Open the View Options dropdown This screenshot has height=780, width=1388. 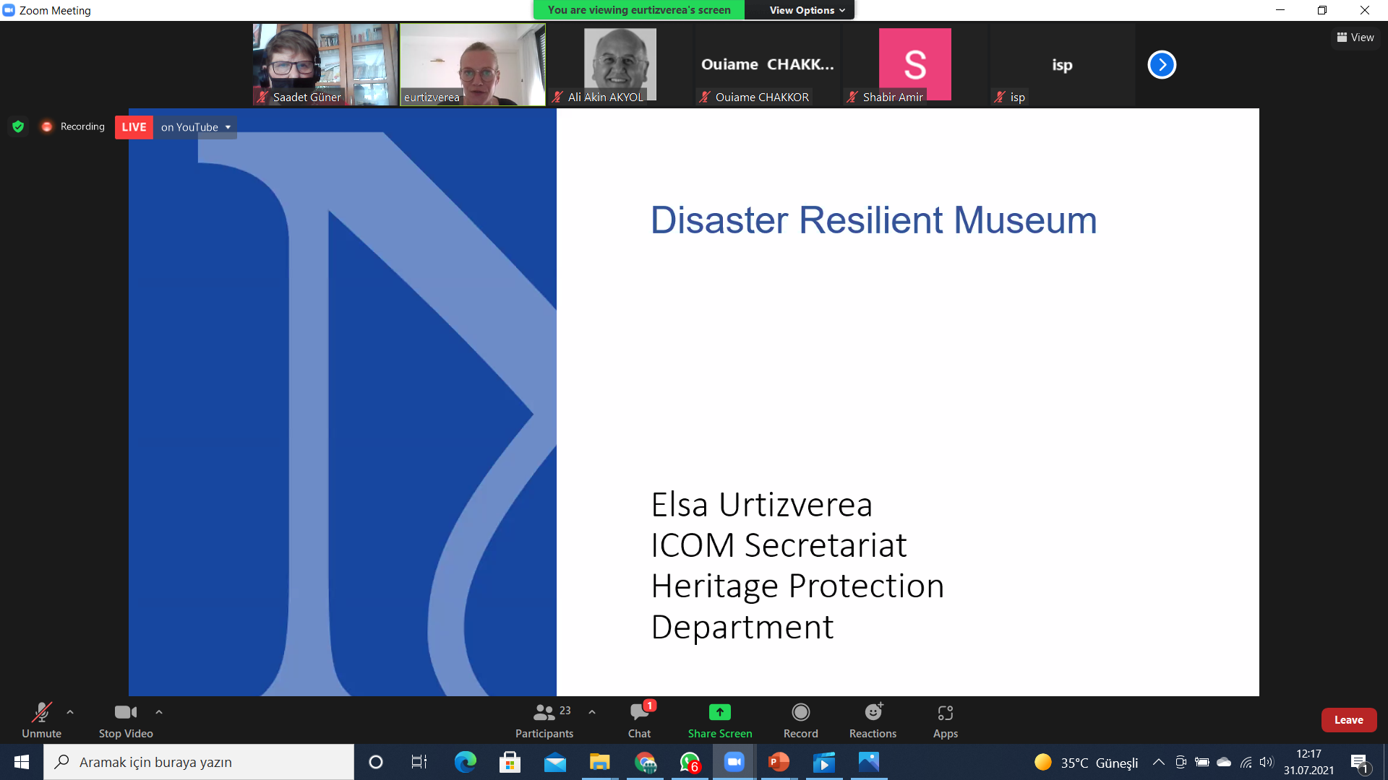coord(806,10)
